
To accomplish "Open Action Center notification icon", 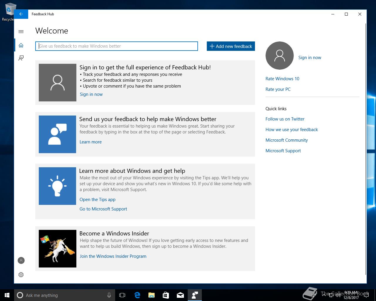I will click(x=366, y=295).
